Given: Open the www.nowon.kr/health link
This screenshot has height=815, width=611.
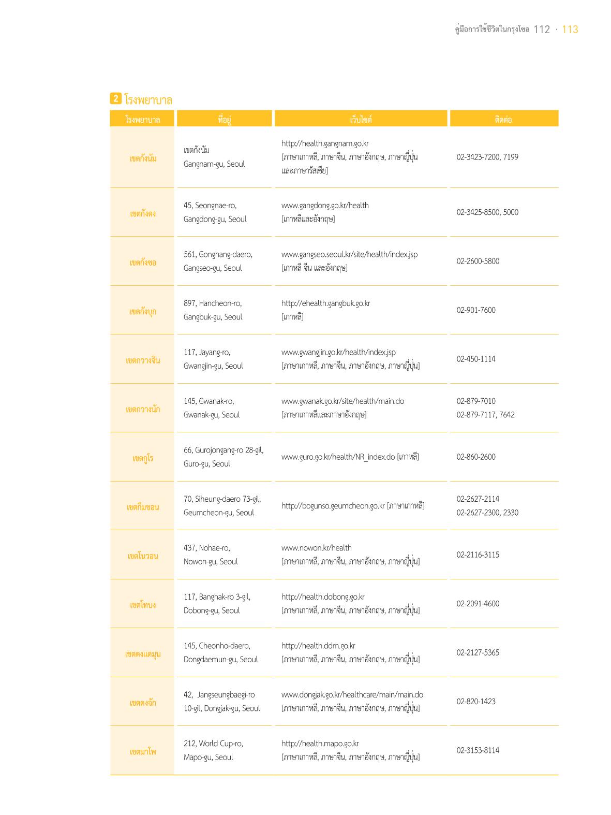Looking at the screenshot, I should pos(316,548).
